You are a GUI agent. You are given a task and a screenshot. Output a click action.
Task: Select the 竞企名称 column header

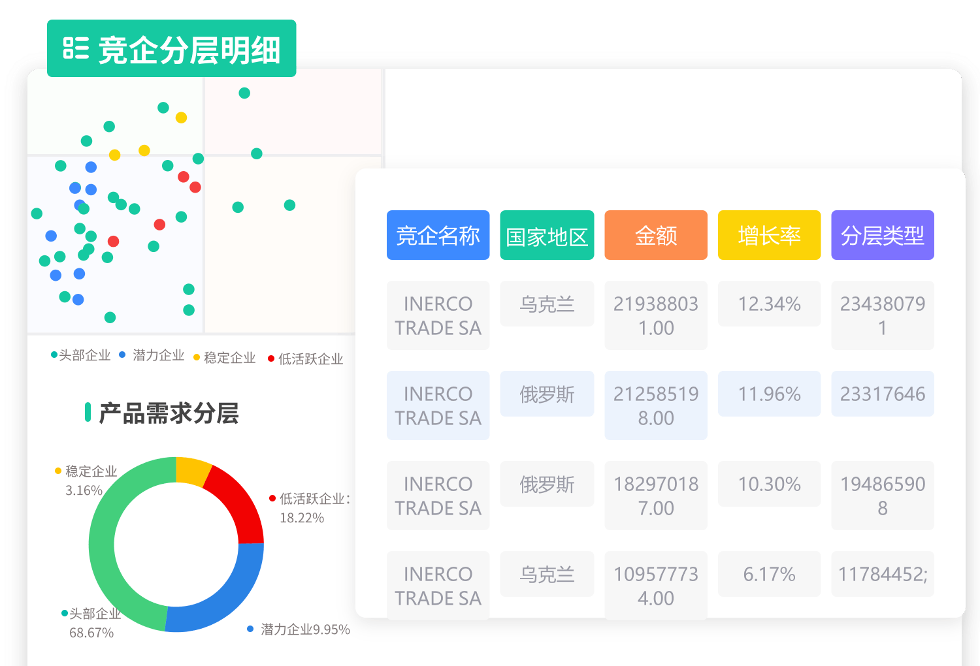click(438, 235)
